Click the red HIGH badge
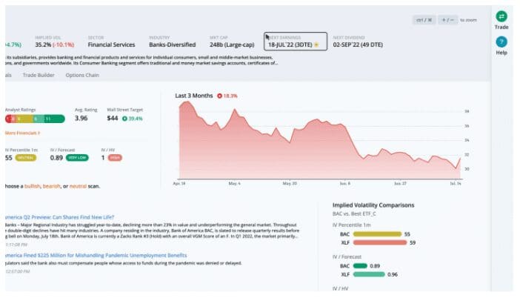The width and height of the screenshot is (520, 298). (115, 157)
